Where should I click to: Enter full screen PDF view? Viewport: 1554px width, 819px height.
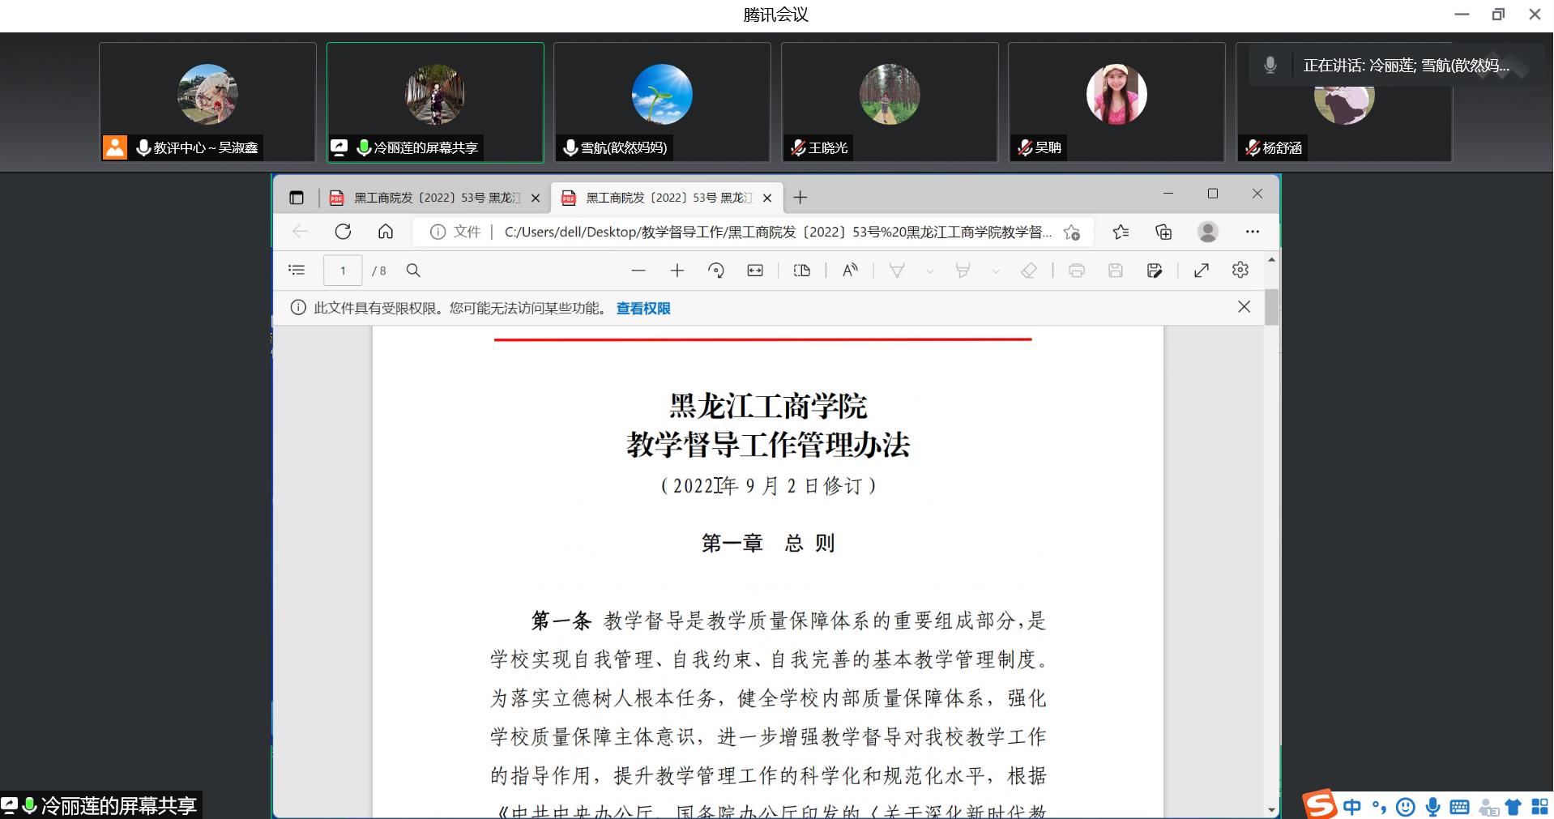pyautogui.click(x=1202, y=271)
